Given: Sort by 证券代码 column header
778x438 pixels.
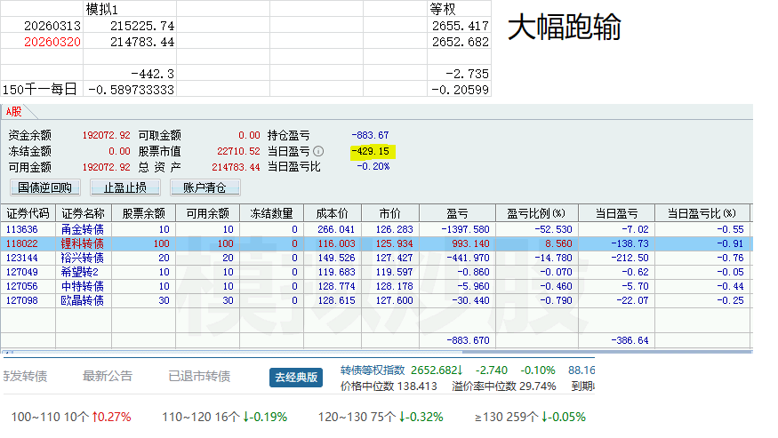Looking at the screenshot, I should pyautogui.click(x=28, y=213).
